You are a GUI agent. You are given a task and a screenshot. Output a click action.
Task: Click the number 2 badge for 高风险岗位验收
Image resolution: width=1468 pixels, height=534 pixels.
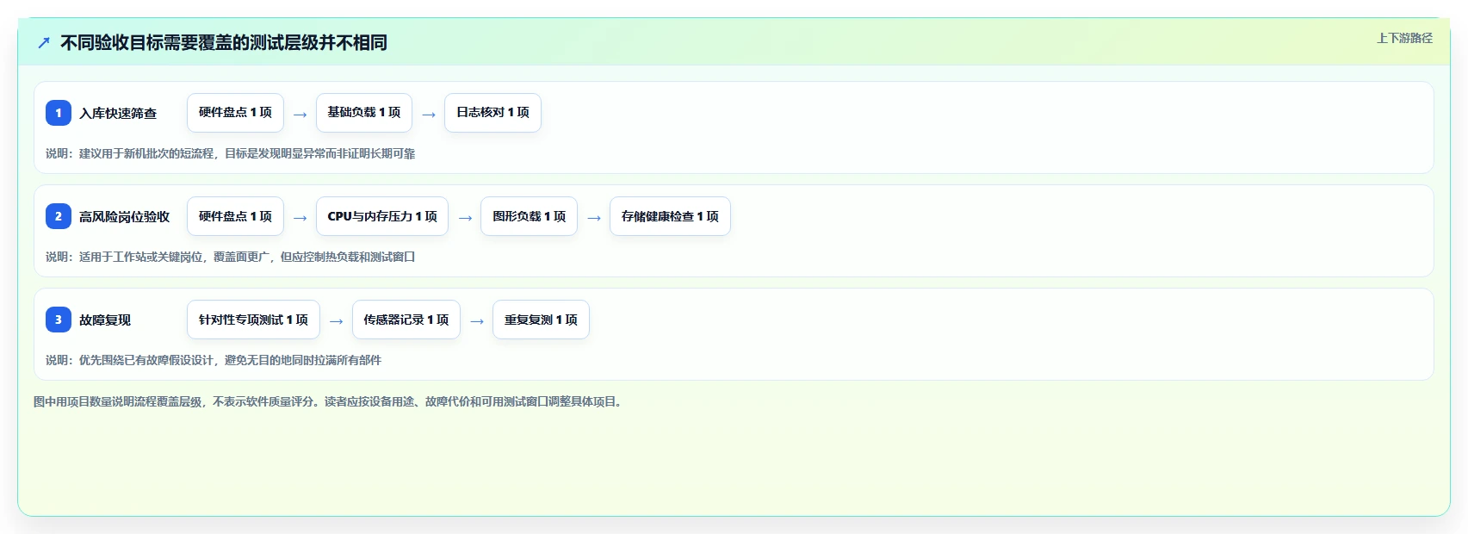tap(59, 216)
